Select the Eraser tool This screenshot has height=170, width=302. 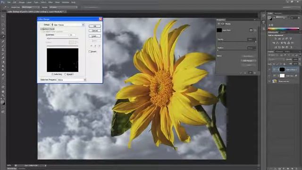pos(3,58)
